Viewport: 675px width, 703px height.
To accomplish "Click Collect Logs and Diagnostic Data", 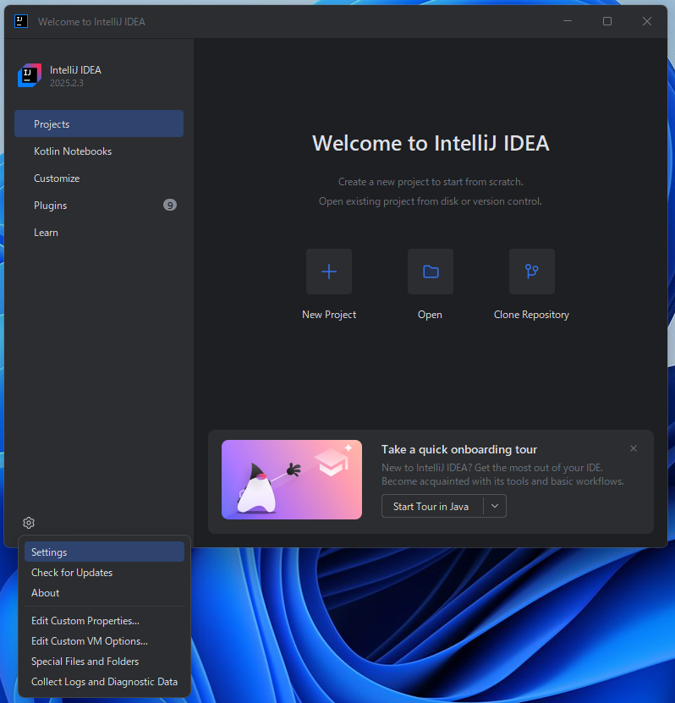I will tap(104, 682).
